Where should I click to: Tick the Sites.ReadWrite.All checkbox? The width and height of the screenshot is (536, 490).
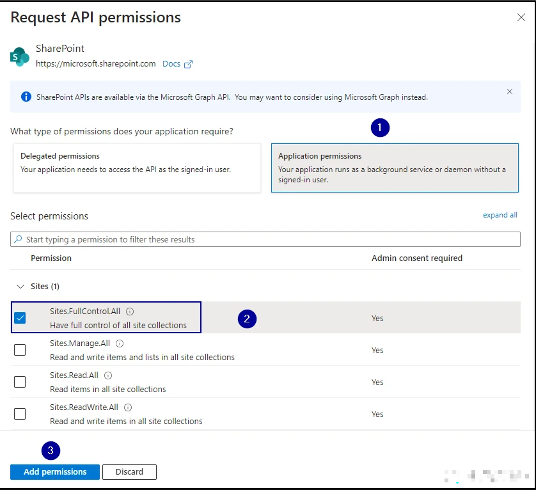pyautogui.click(x=20, y=414)
